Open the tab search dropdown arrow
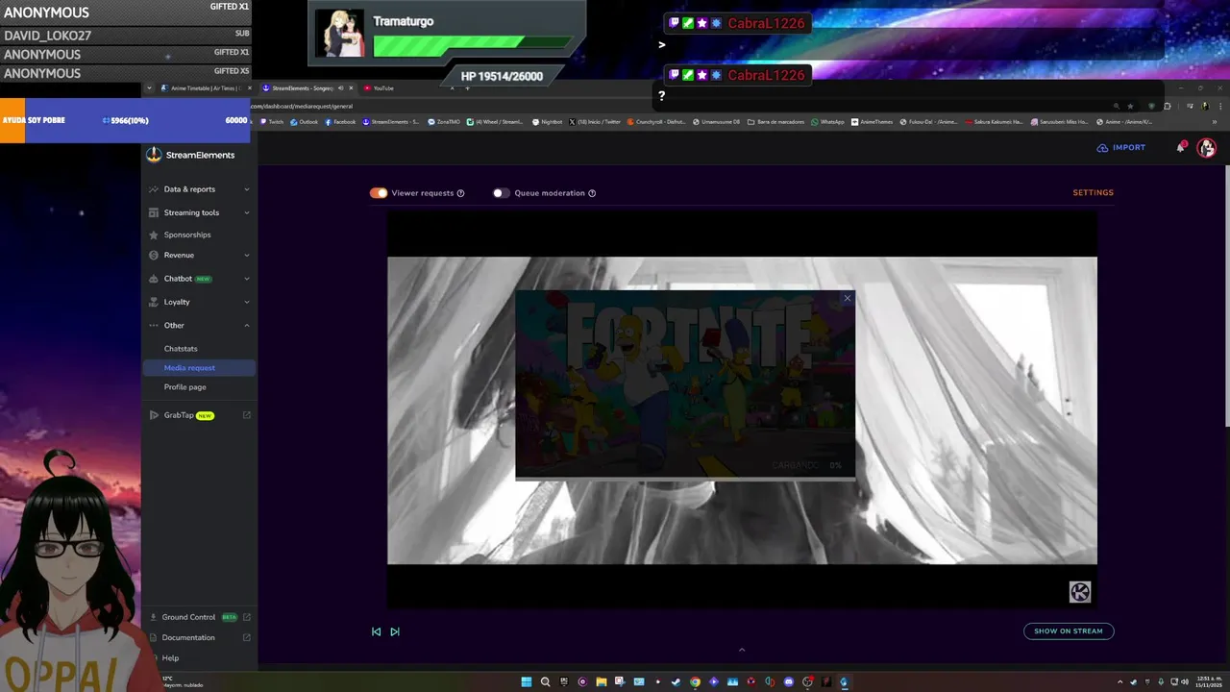1230x692 pixels. [x=149, y=88]
